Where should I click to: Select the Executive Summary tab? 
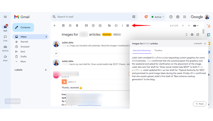pos(142,50)
